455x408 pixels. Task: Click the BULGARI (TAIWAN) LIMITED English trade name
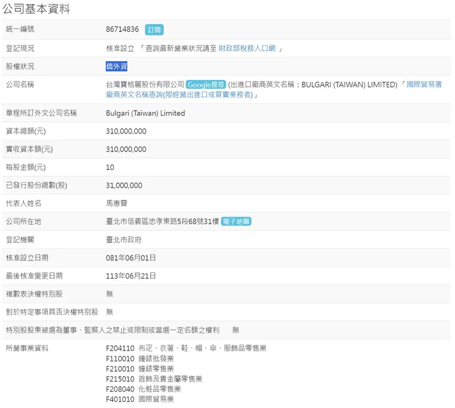(349, 84)
